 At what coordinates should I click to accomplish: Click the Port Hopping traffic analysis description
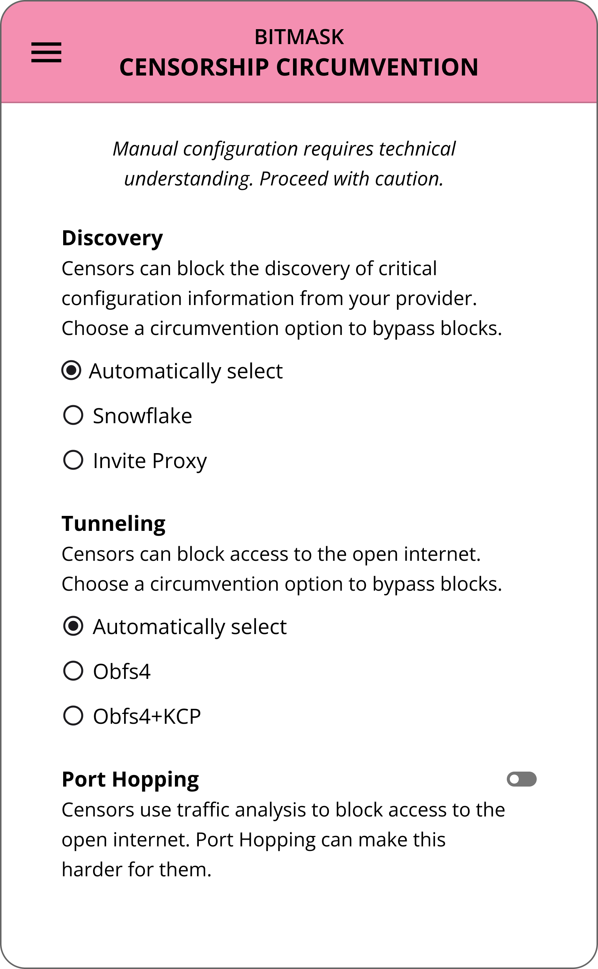click(x=283, y=839)
